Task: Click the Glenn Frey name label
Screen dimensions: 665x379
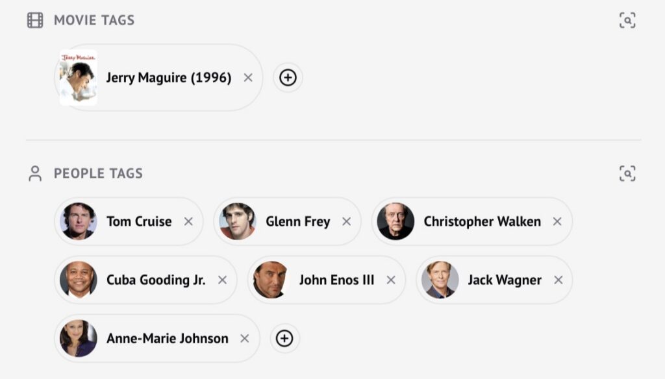Action: coord(297,221)
